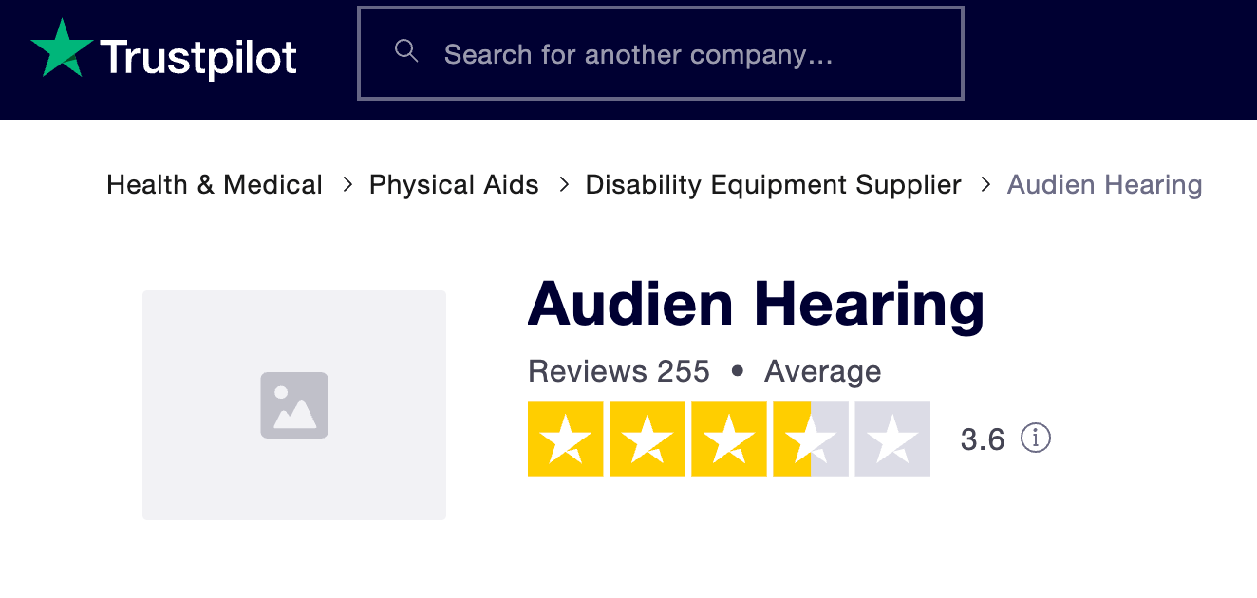This screenshot has width=1257, height=598.
Task: Open the info icon beside 3.6
Action: coord(1036,439)
